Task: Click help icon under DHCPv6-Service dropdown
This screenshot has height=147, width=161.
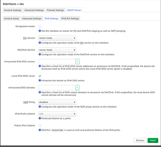Action: (40, 54)
